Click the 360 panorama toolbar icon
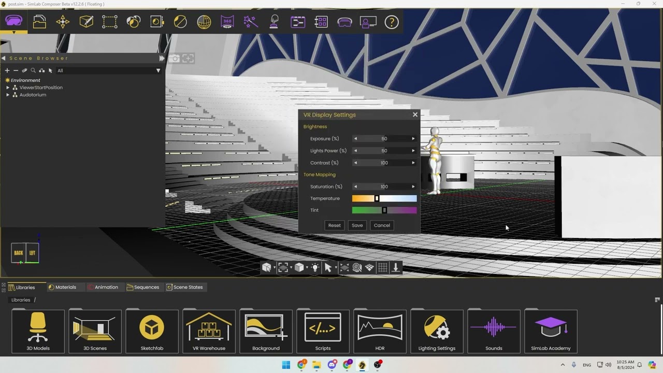 pyautogui.click(x=227, y=22)
